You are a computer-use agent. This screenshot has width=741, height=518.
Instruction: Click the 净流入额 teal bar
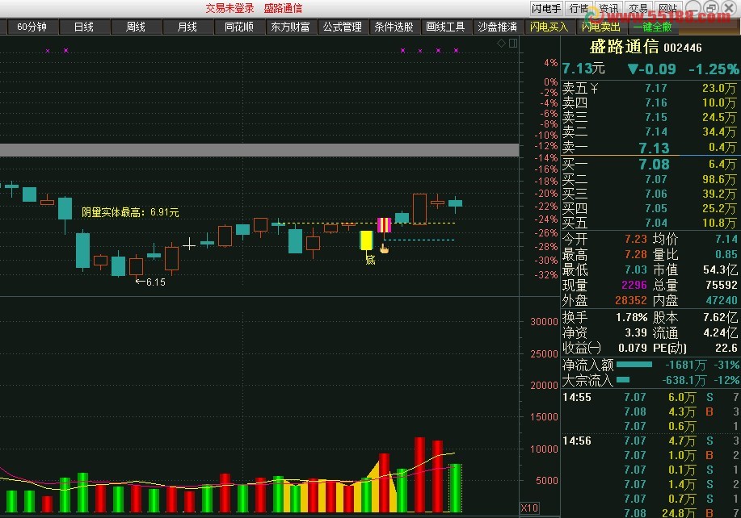pos(634,365)
